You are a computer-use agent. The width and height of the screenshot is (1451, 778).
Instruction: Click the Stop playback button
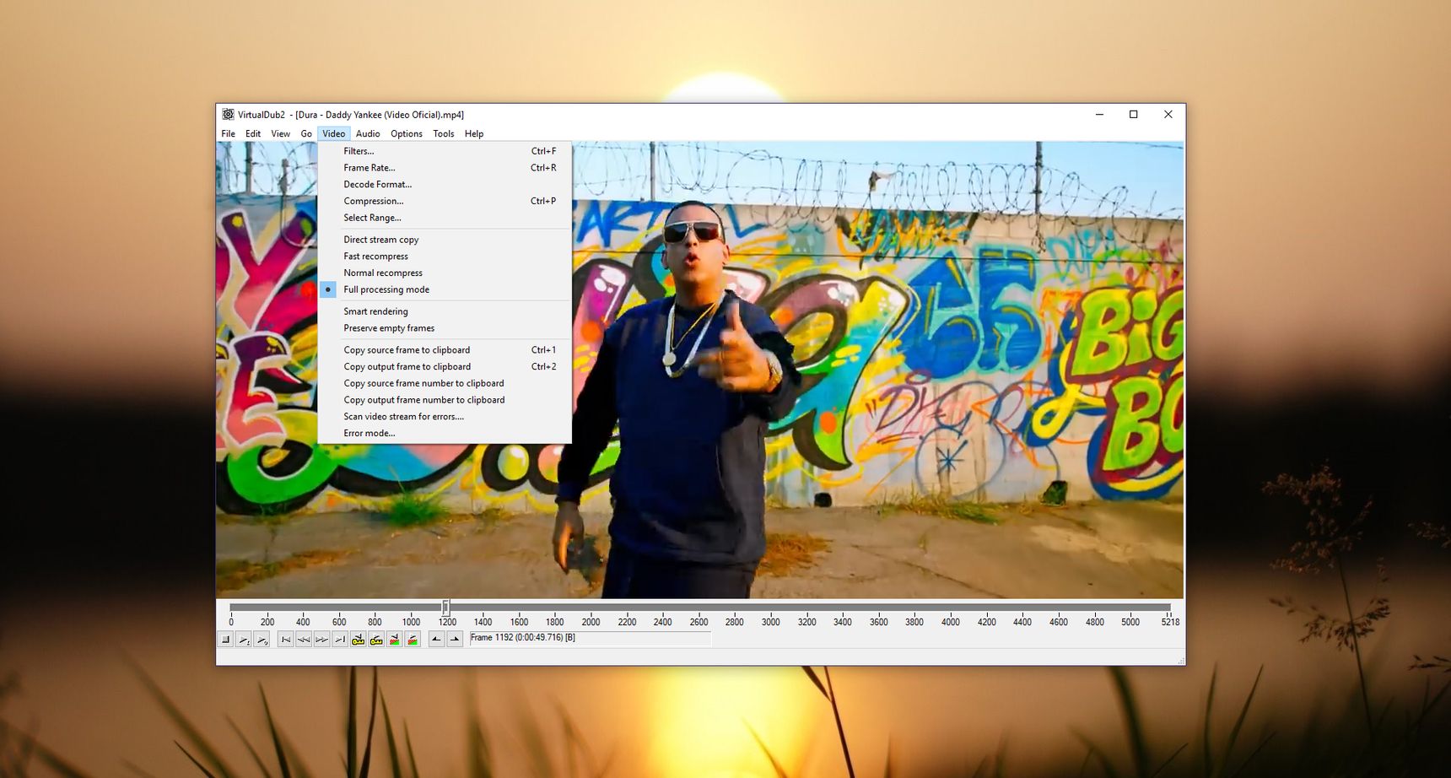(225, 640)
